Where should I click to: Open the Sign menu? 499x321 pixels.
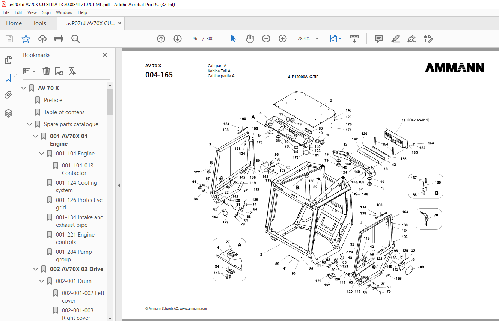[x=46, y=12]
